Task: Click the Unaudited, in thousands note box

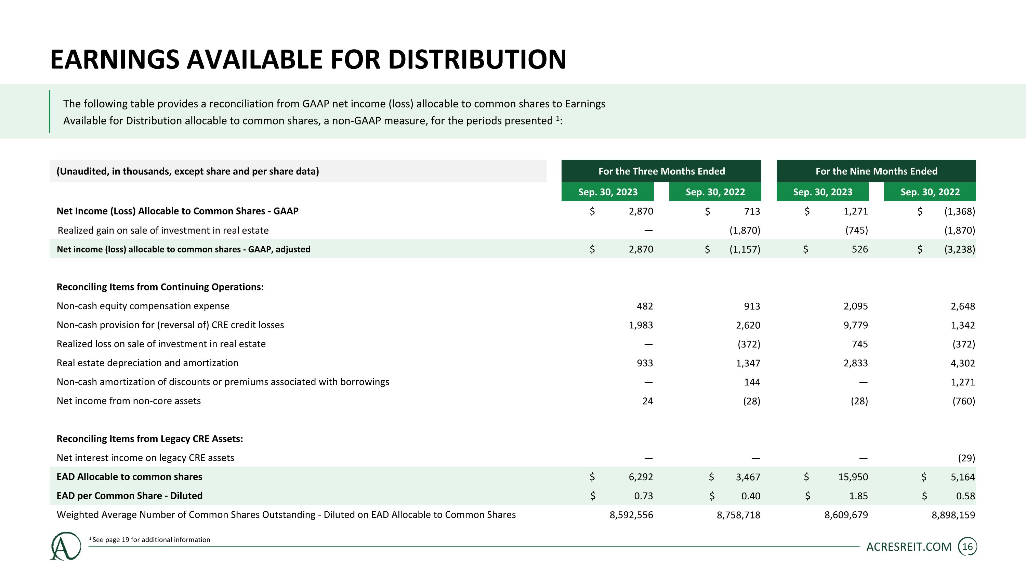Action: pos(298,171)
